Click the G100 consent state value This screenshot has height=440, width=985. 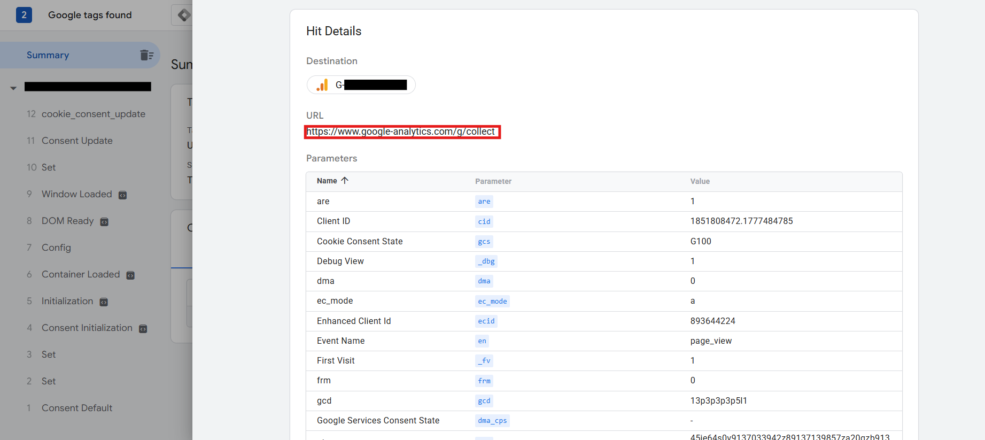tap(701, 242)
